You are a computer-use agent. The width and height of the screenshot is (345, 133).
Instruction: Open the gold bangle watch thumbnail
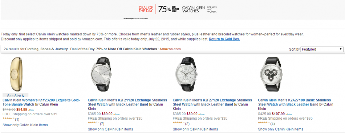[x=16, y=74]
